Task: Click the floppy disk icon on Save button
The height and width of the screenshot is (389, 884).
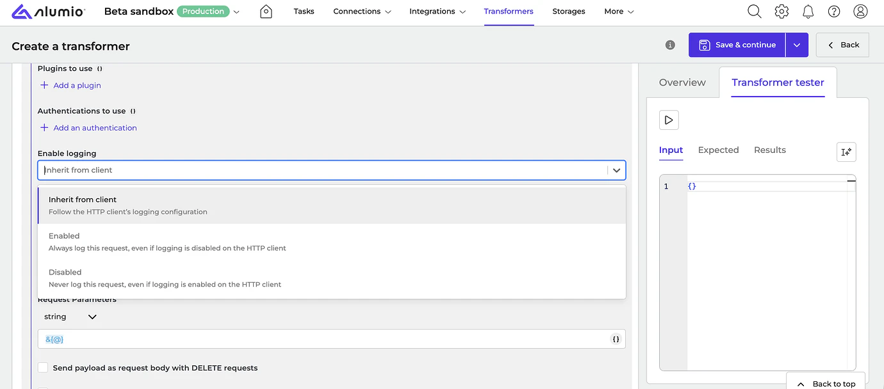Action: point(705,45)
